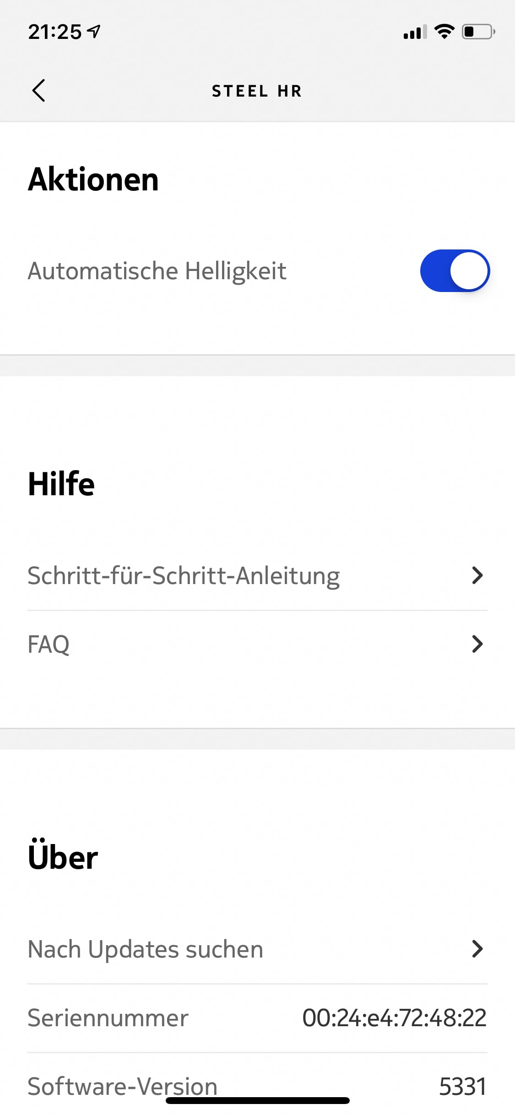Tap the STEEL HR title
The width and height of the screenshot is (515, 1115).
pyautogui.click(x=257, y=91)
